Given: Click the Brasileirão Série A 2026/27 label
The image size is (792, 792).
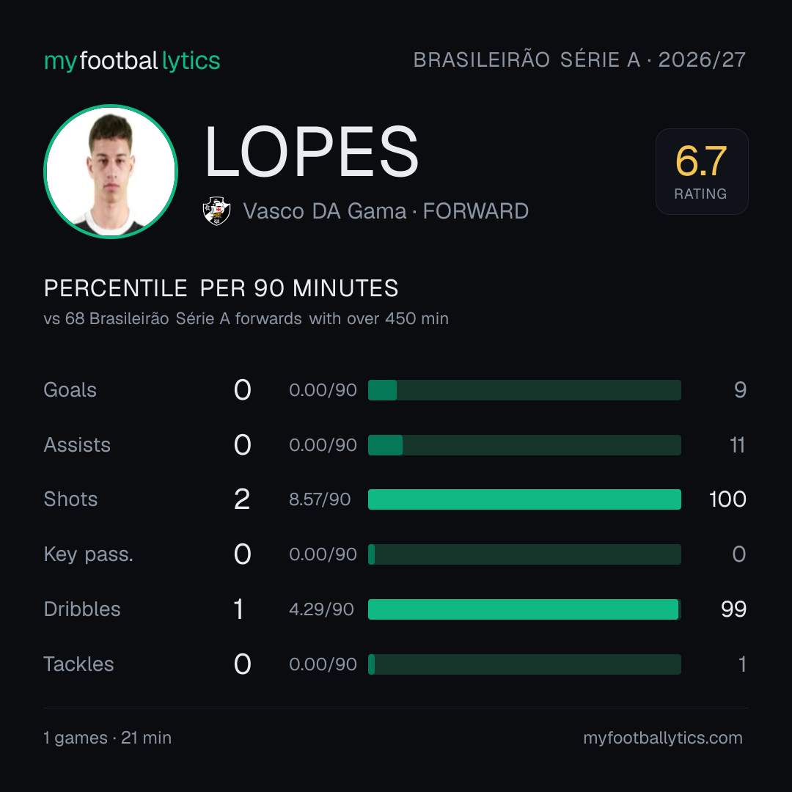Looking at the screenshot, I should (579, 59).
